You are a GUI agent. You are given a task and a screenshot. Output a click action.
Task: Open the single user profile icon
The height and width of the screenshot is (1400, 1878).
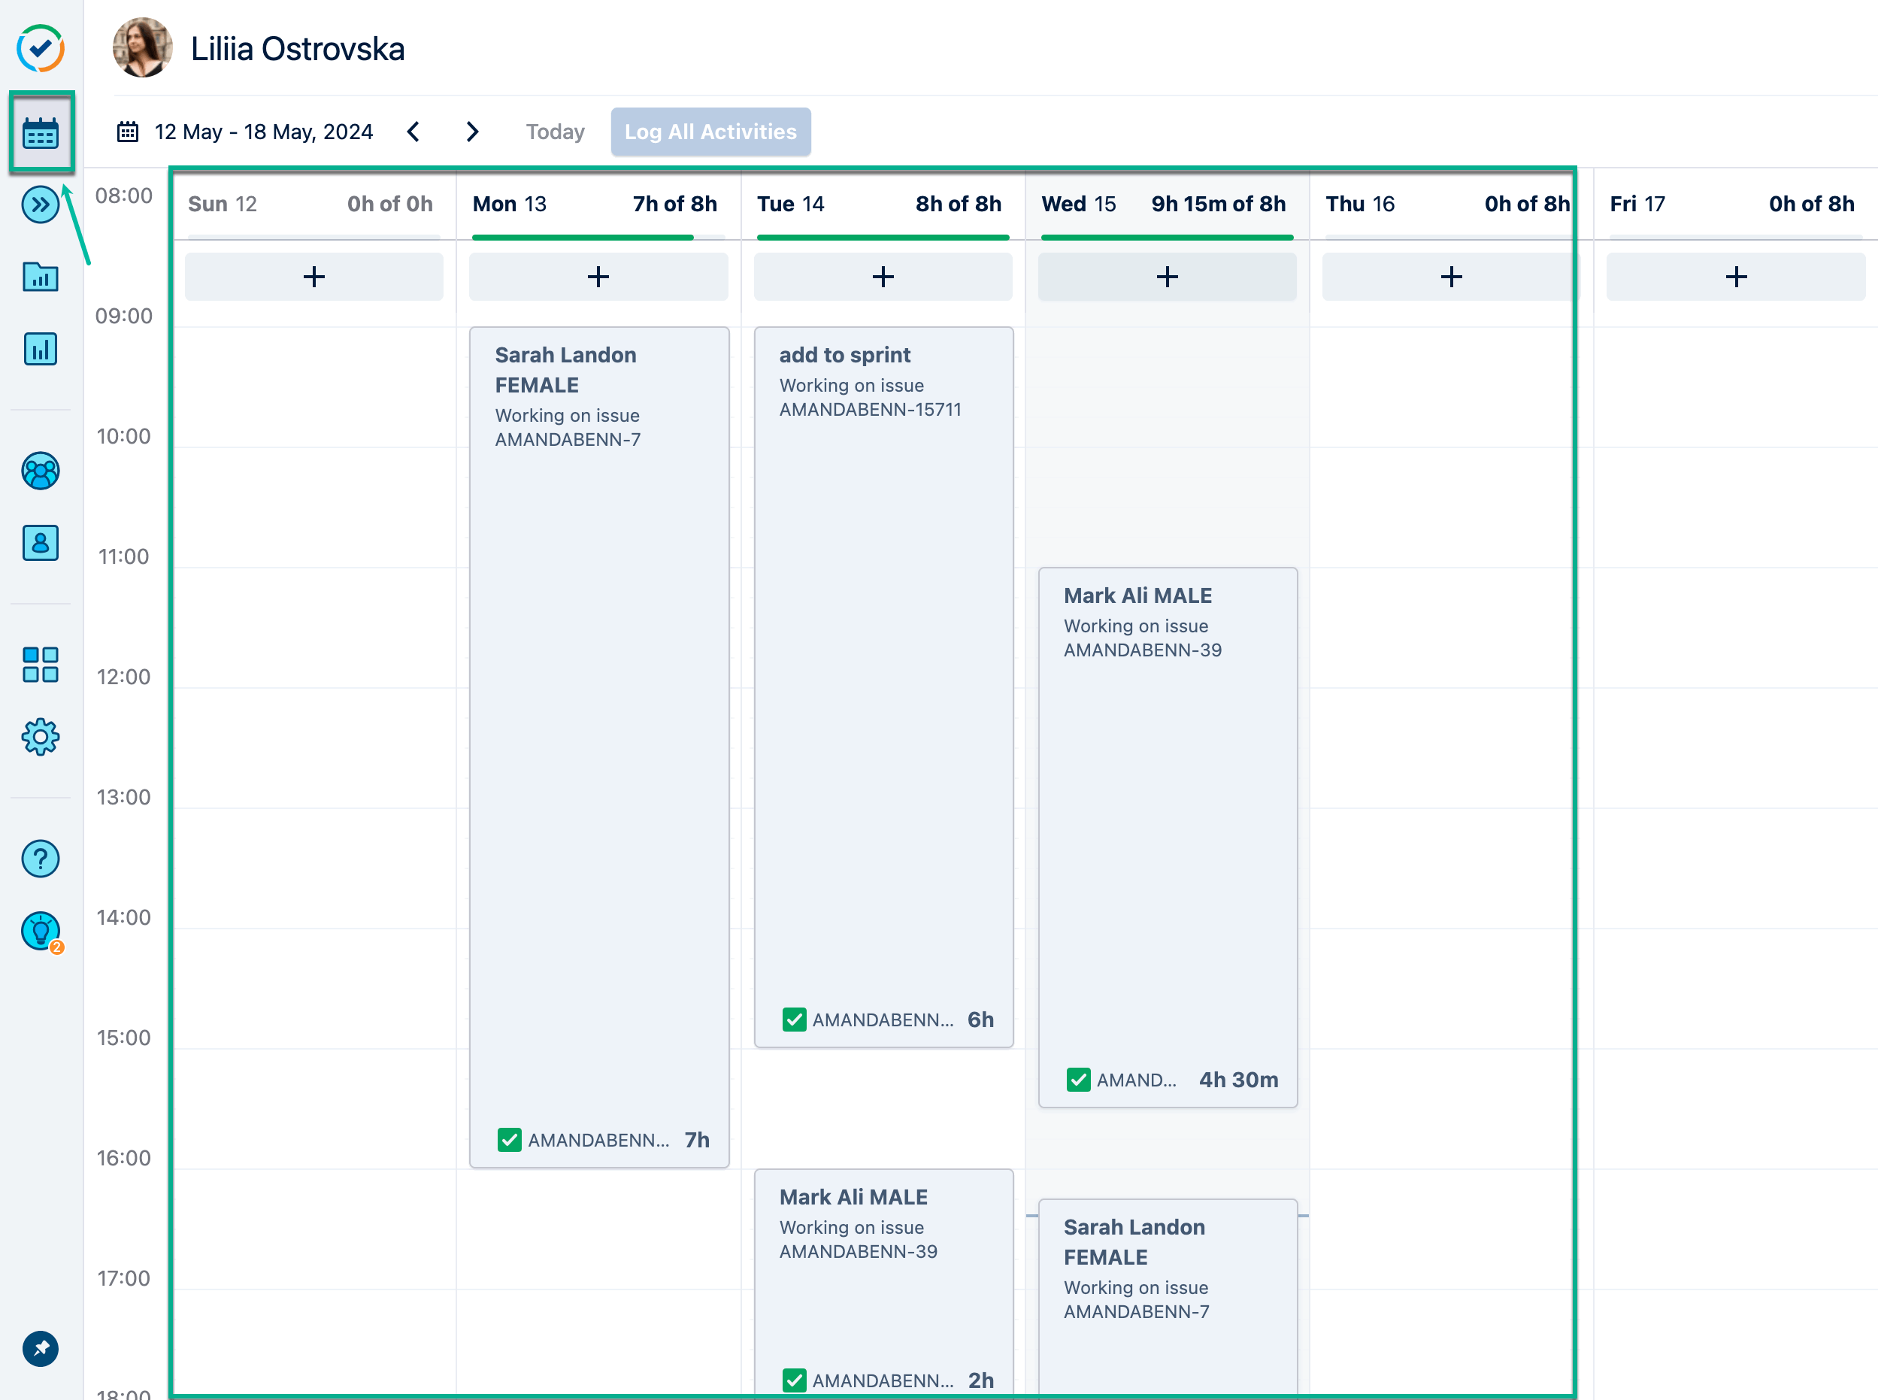pos(41,542)
